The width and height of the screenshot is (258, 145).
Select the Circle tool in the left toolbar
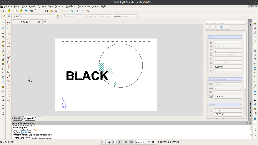click(3, 33)
